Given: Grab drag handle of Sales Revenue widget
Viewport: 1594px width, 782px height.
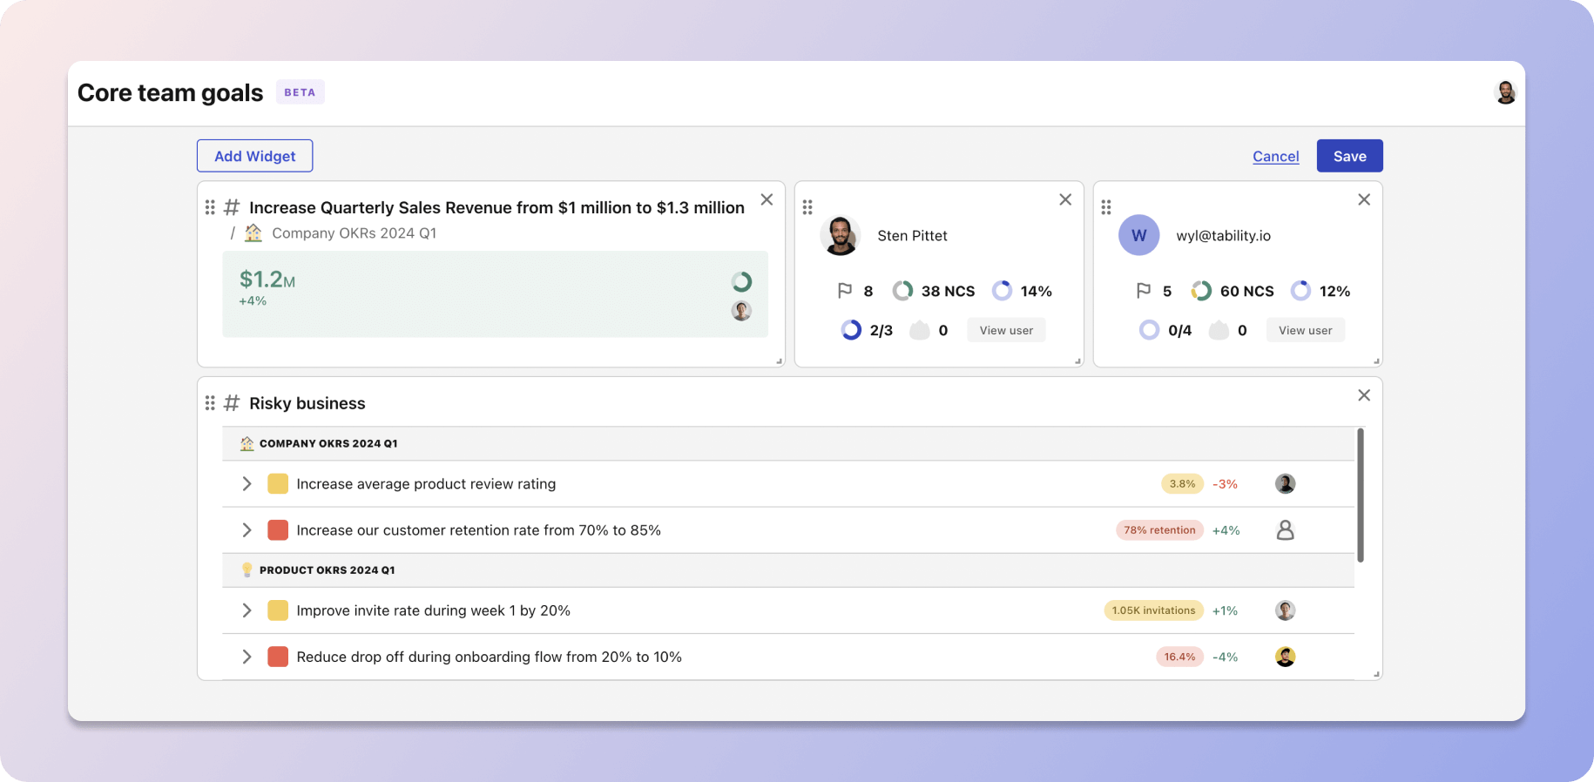Looking at the screenshot, I should (210, 207).
